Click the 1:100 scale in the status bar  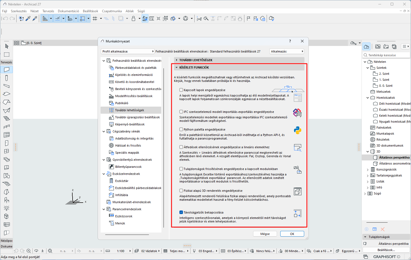click(x=121, y=251)
